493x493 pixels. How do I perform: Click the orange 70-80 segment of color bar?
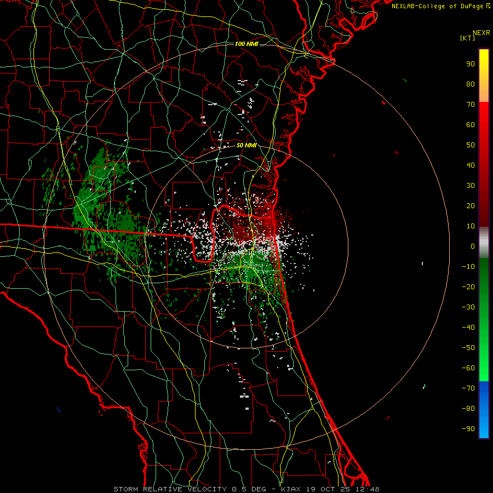[x=484, y=93]
